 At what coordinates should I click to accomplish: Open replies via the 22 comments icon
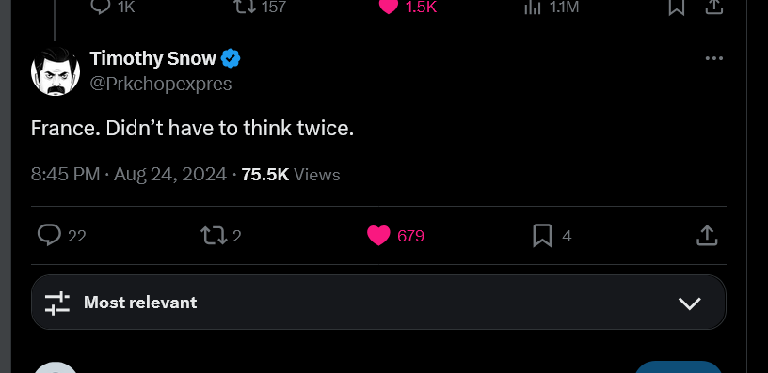pyautogui.click(x=50, y=235)
